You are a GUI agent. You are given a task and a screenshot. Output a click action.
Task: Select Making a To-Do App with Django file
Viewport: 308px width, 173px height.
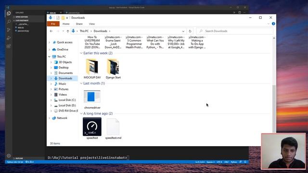(x=197, y=42)
